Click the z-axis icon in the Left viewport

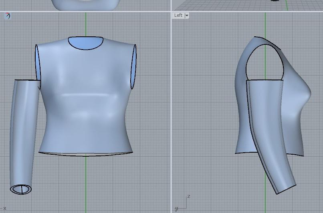188,197
